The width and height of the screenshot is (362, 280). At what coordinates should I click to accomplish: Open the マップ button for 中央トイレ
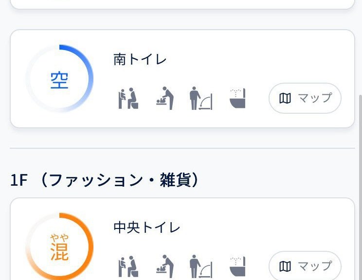[305, 266]
